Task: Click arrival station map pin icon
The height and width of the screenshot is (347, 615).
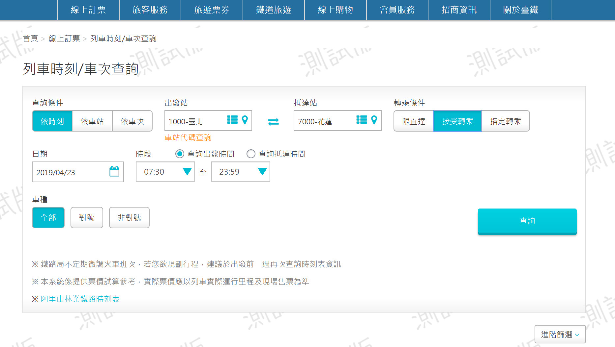Action: click(x=374, y=120)
